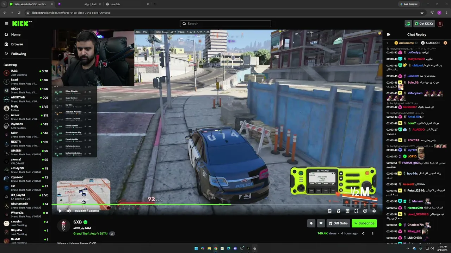Open followed channel Azeez

[x=26, y=117]
